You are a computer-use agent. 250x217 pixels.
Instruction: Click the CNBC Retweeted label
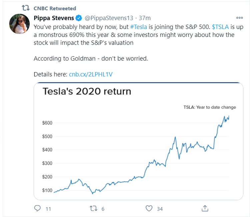tap(55, 8)
